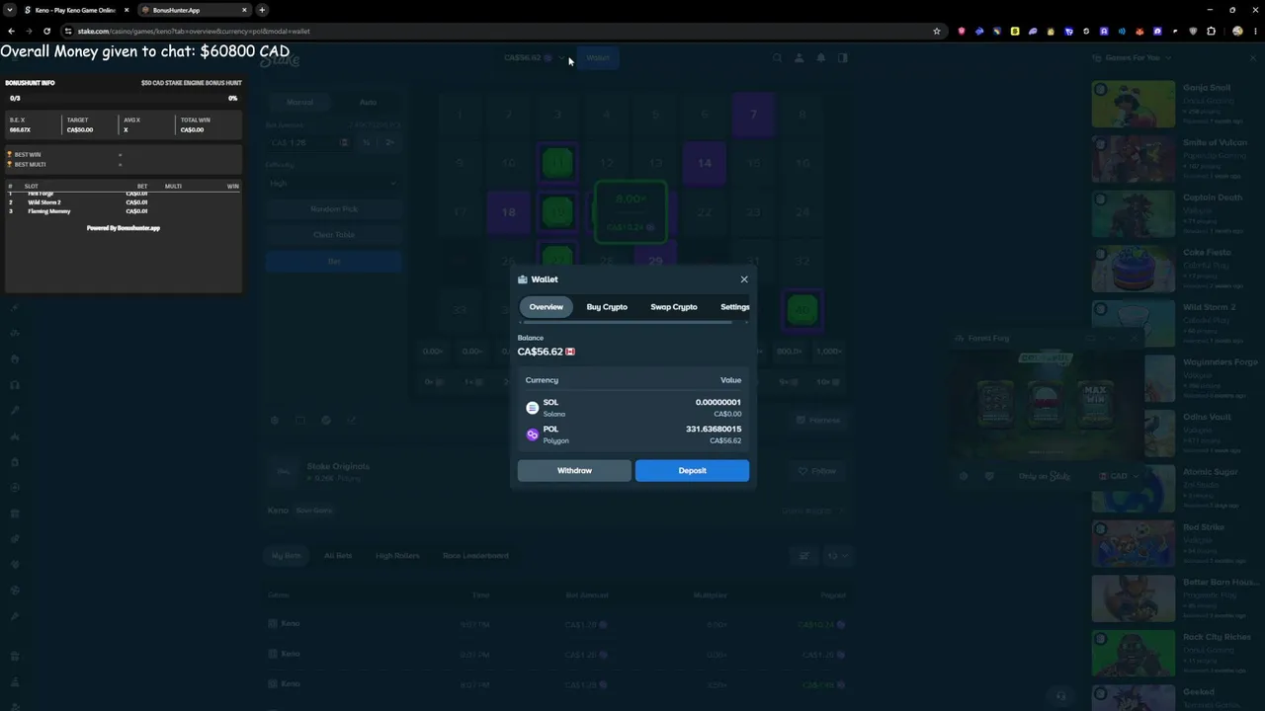Close the Keno browser tab
The height and width of the screenshot is (711, 1265).
126,10
